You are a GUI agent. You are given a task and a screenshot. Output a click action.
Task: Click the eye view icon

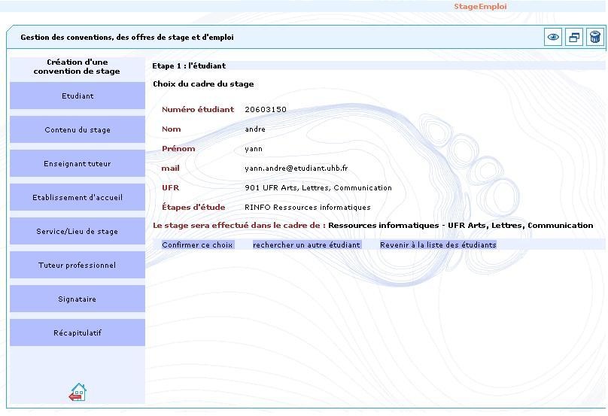553,37
